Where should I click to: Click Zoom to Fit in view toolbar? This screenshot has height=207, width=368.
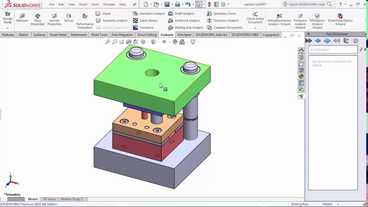click(x=108, y=42)
